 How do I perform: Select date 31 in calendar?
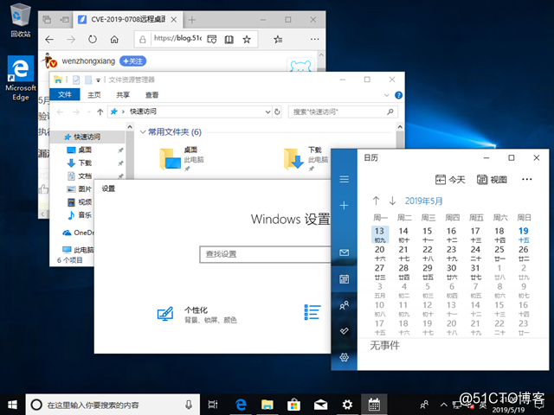[475, 271]
